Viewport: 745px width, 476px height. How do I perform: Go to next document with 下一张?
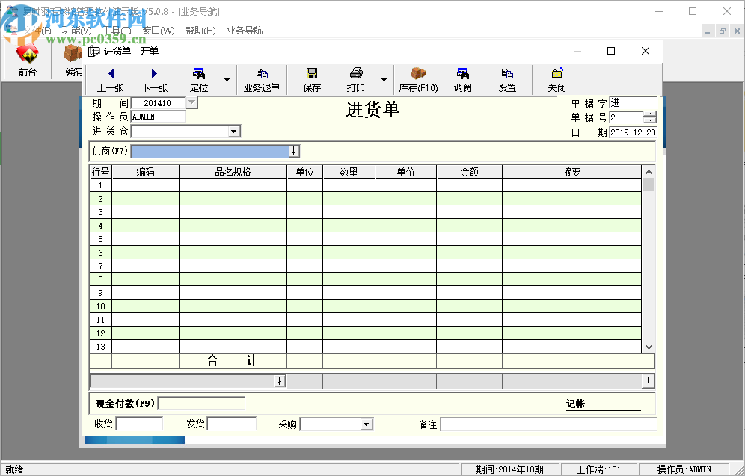coord(154,80)
